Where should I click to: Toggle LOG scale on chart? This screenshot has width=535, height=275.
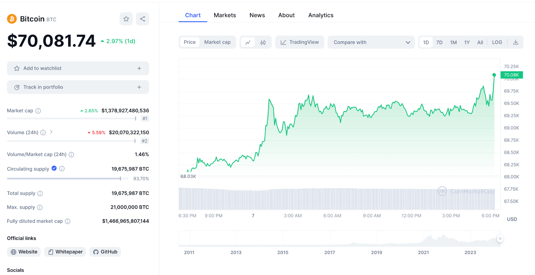click(497, 42)
